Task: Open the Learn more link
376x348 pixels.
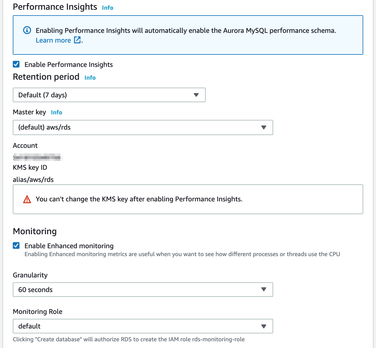Action: [53, 40]
